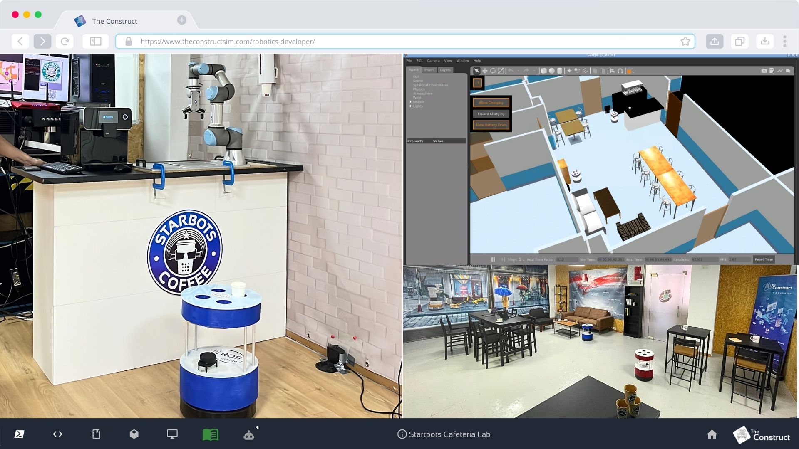
Task: Toggle the orange L1 overlay button
Action: pos(477,83)
